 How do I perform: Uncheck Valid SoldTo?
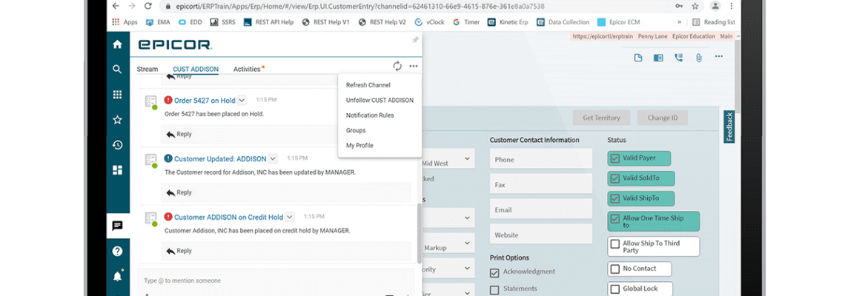(x=615, y=178)
